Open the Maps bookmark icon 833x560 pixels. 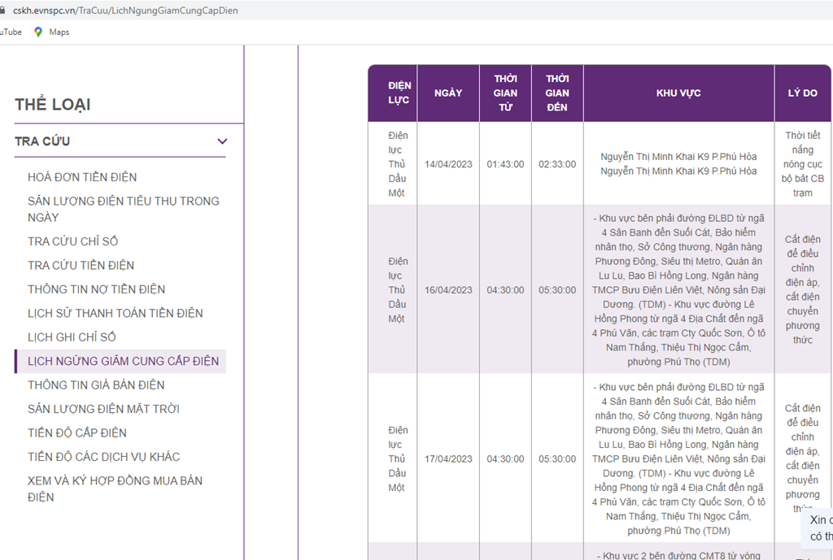coord(38,32)
